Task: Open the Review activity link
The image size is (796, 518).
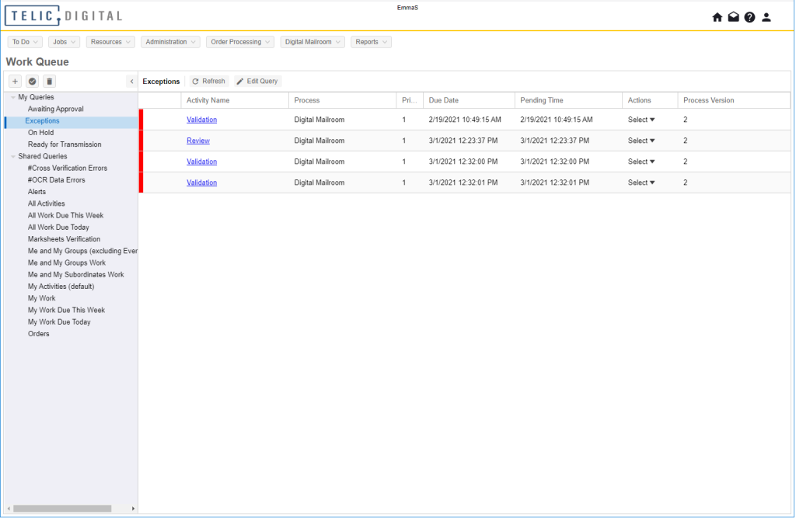Action: (197, 141)
